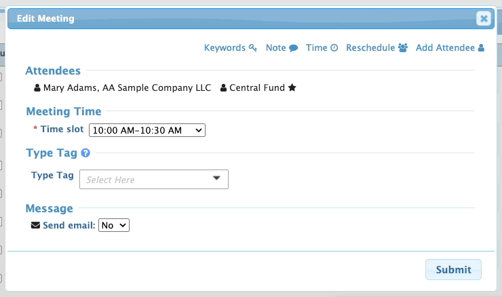Click the group icon beside Reschedule

point(403,48)
